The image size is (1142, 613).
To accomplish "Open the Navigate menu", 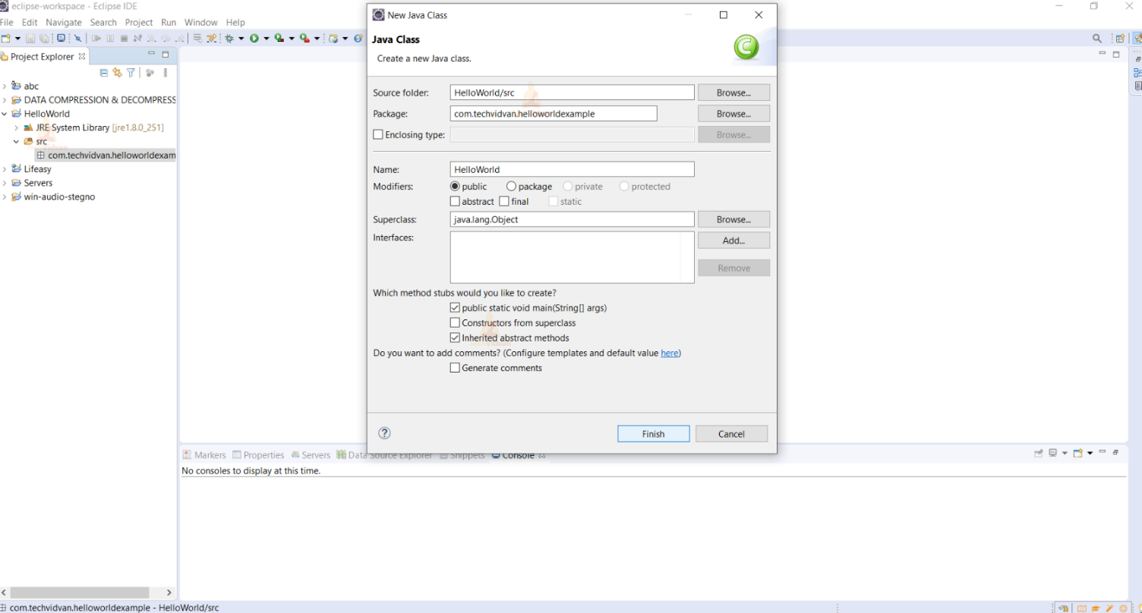I will click(x=64, y=22).
